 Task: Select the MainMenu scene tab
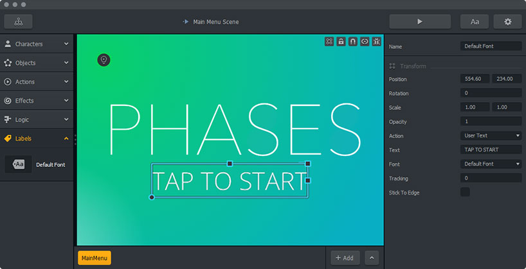95,258
